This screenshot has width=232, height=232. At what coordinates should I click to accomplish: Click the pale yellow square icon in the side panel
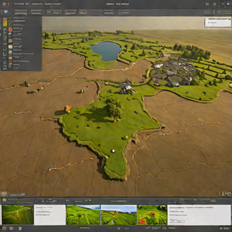click(x=10, y=47)
